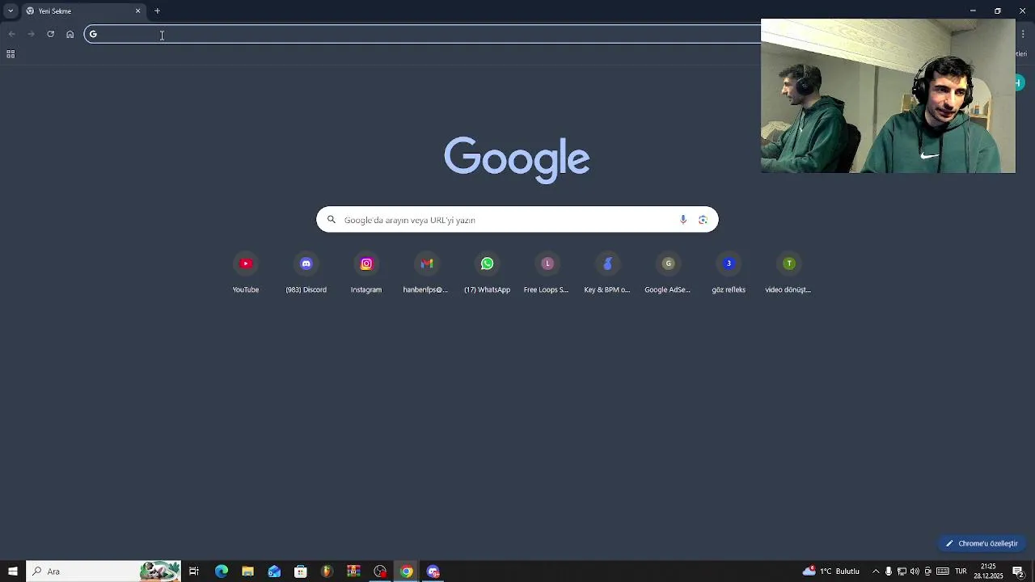Open the notification center
The height and width of the screenshot is (582, 1035).
(x=1019, y=571)
